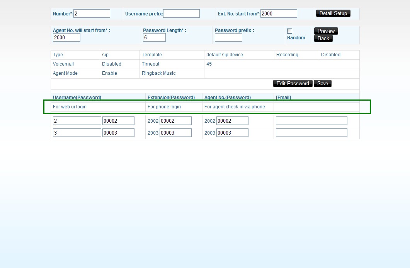Click agent 2002 password field
The height and width of the screenshot is (268, 410).
pos(232,121)
